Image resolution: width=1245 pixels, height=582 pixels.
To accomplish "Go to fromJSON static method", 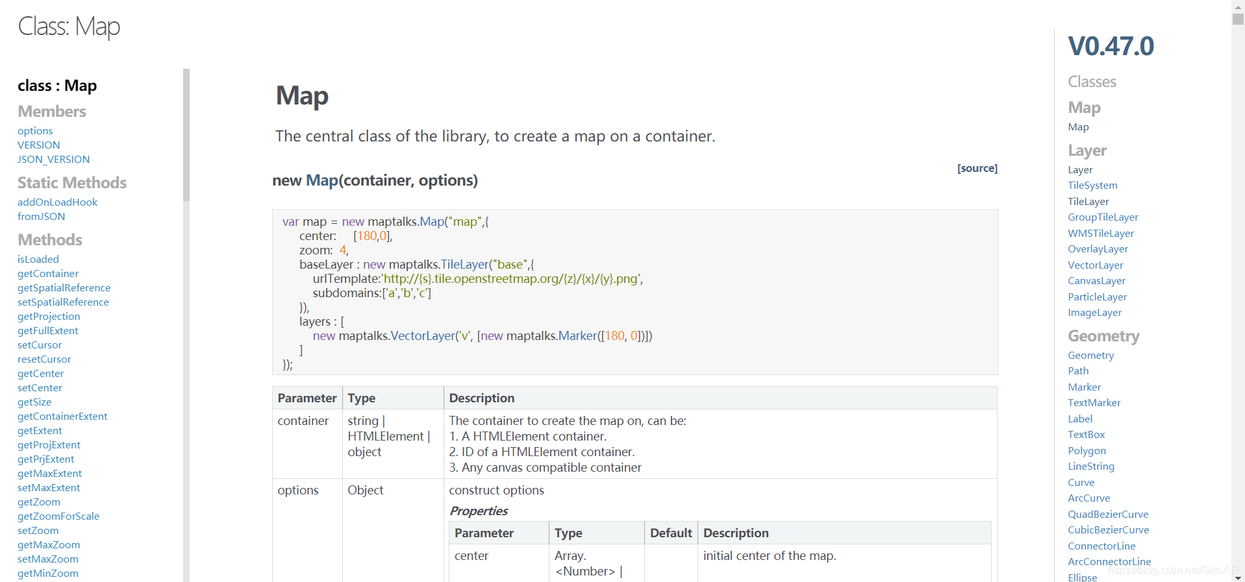I will coord(41,217).
